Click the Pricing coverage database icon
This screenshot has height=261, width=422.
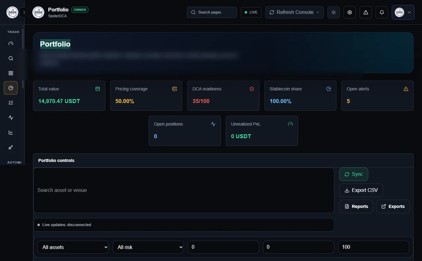coord(175,89)
